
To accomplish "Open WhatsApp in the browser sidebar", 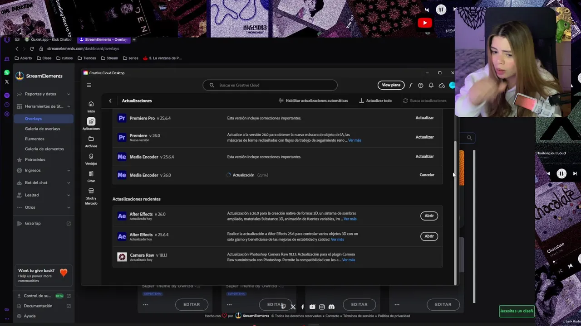I will 7,72.
